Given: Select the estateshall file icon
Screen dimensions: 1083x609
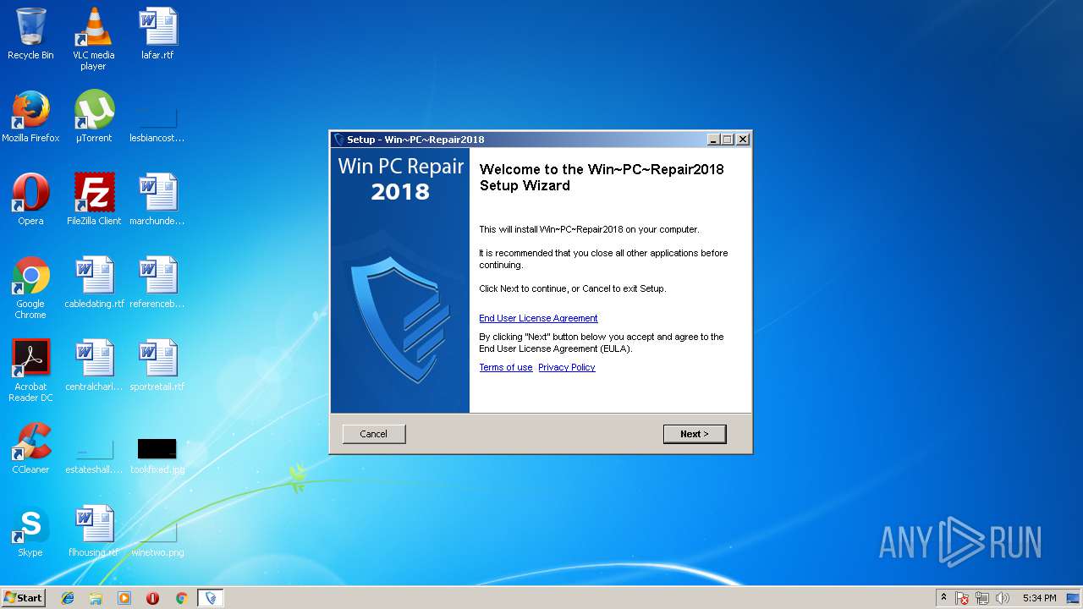Looking at the screenshot, I should [94, 455].
